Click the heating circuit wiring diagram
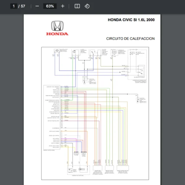Viewport: 185px width, 185px height. [x=95, y=113]
